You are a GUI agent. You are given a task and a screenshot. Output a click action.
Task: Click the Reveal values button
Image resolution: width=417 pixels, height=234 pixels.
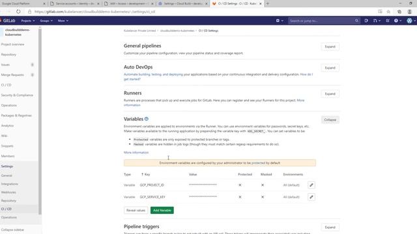point(136,211)
